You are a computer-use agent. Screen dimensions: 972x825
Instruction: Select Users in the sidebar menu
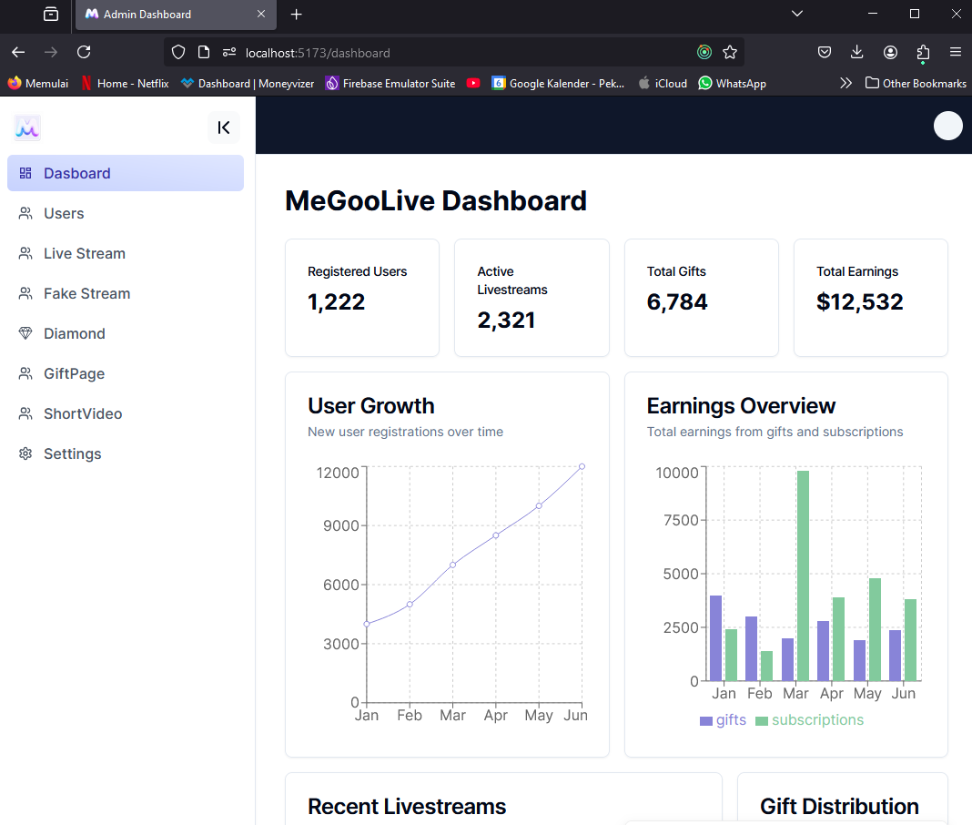click(x=64, y=213)
